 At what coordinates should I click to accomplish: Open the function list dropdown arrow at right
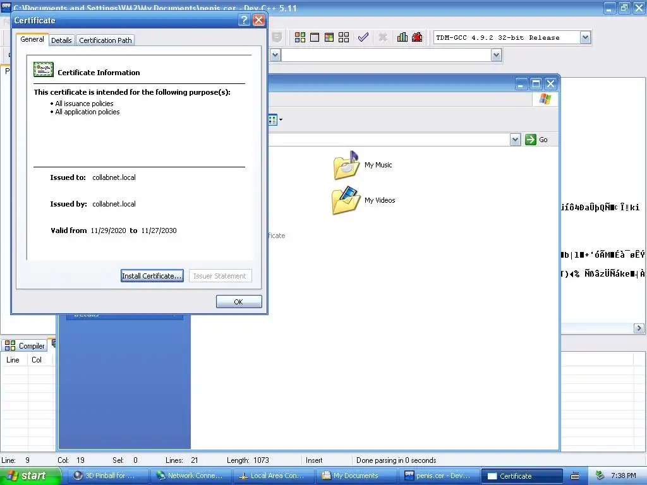[x=497, y=55]
